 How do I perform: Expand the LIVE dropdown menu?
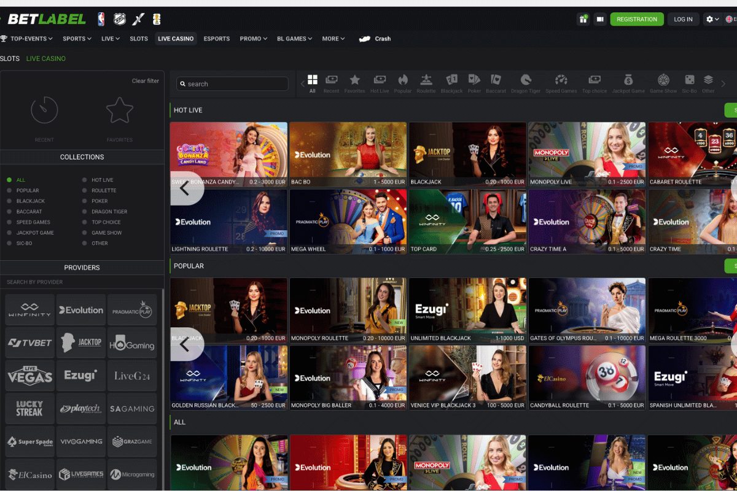tap(111, 39)
